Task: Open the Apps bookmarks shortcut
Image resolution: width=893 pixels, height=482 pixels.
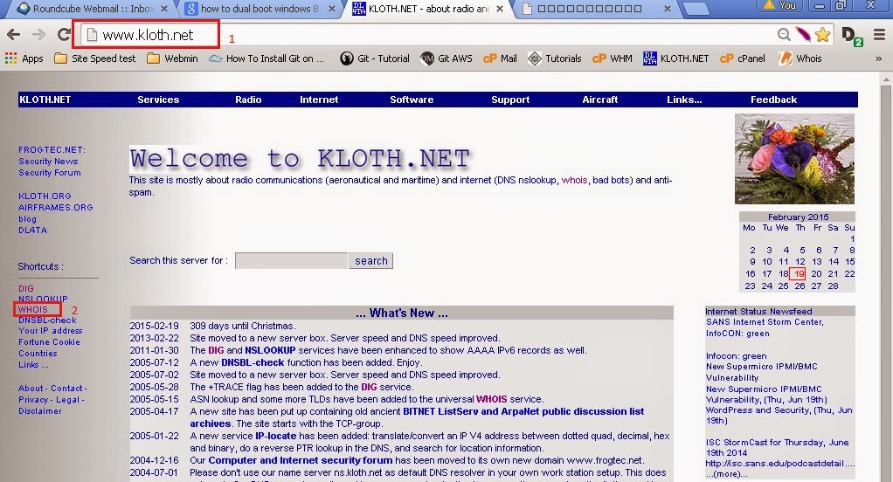Action: tap(24, 58)
